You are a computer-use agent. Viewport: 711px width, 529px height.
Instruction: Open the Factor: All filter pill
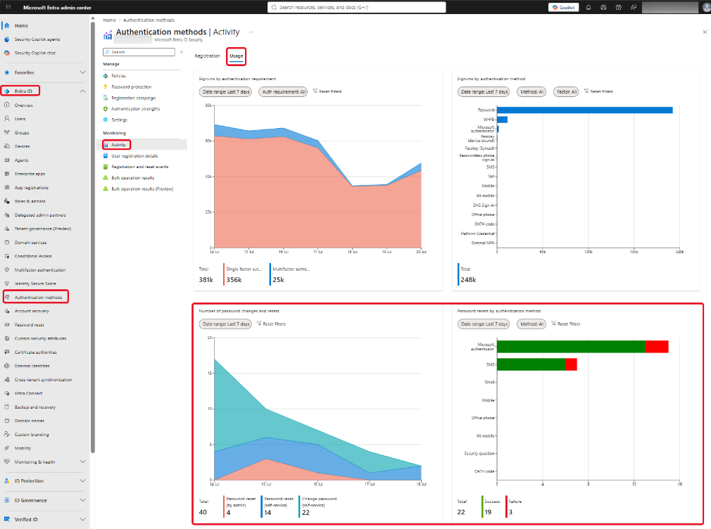pos(567,91)
